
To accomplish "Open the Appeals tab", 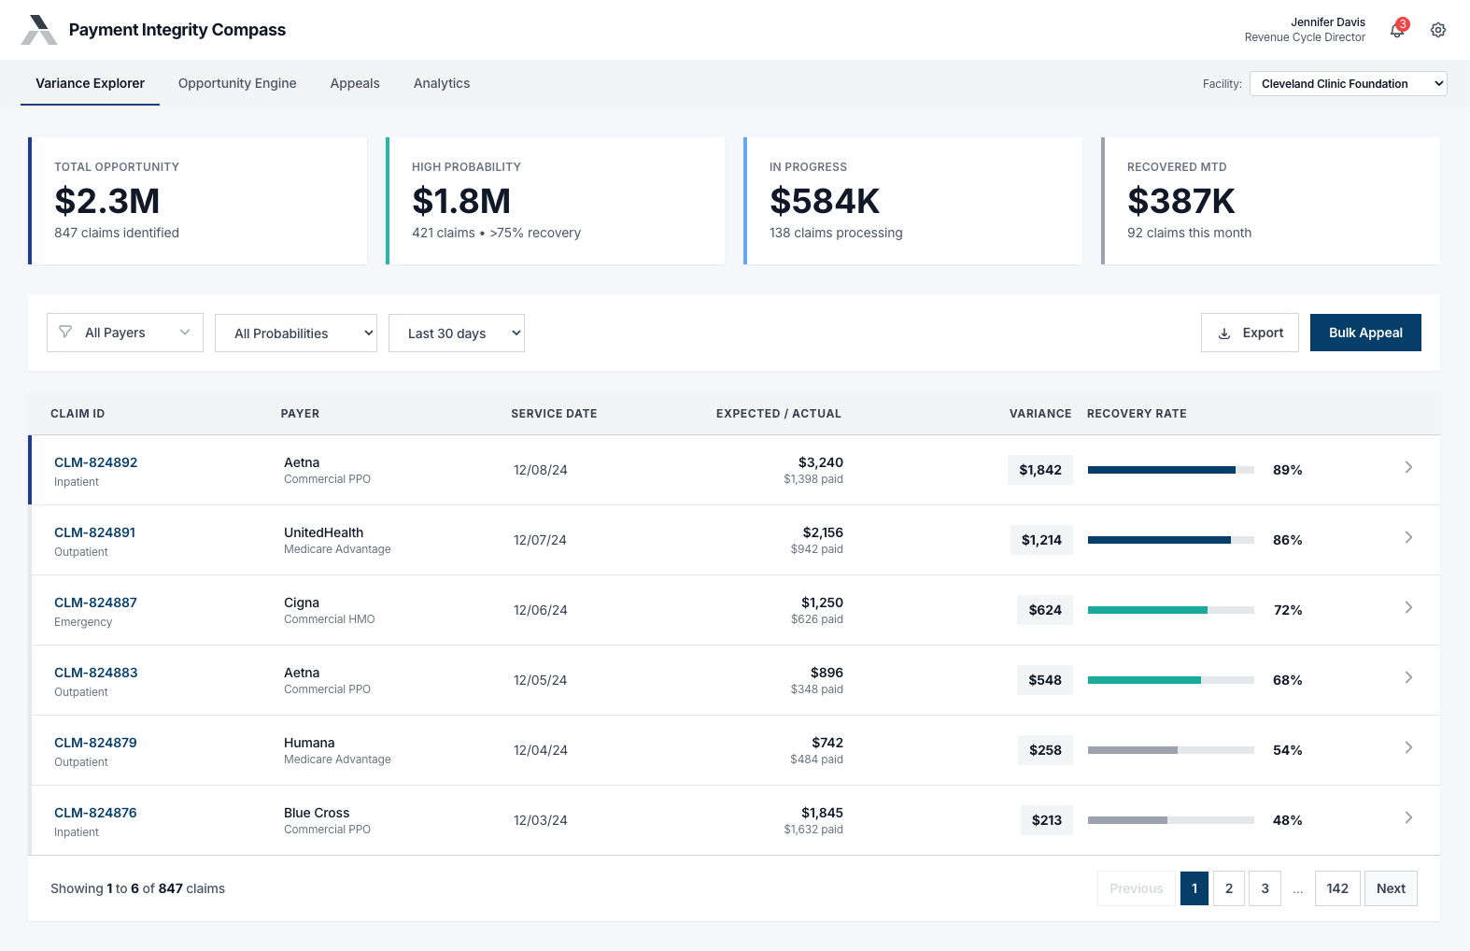I will (x=355, y=83).
